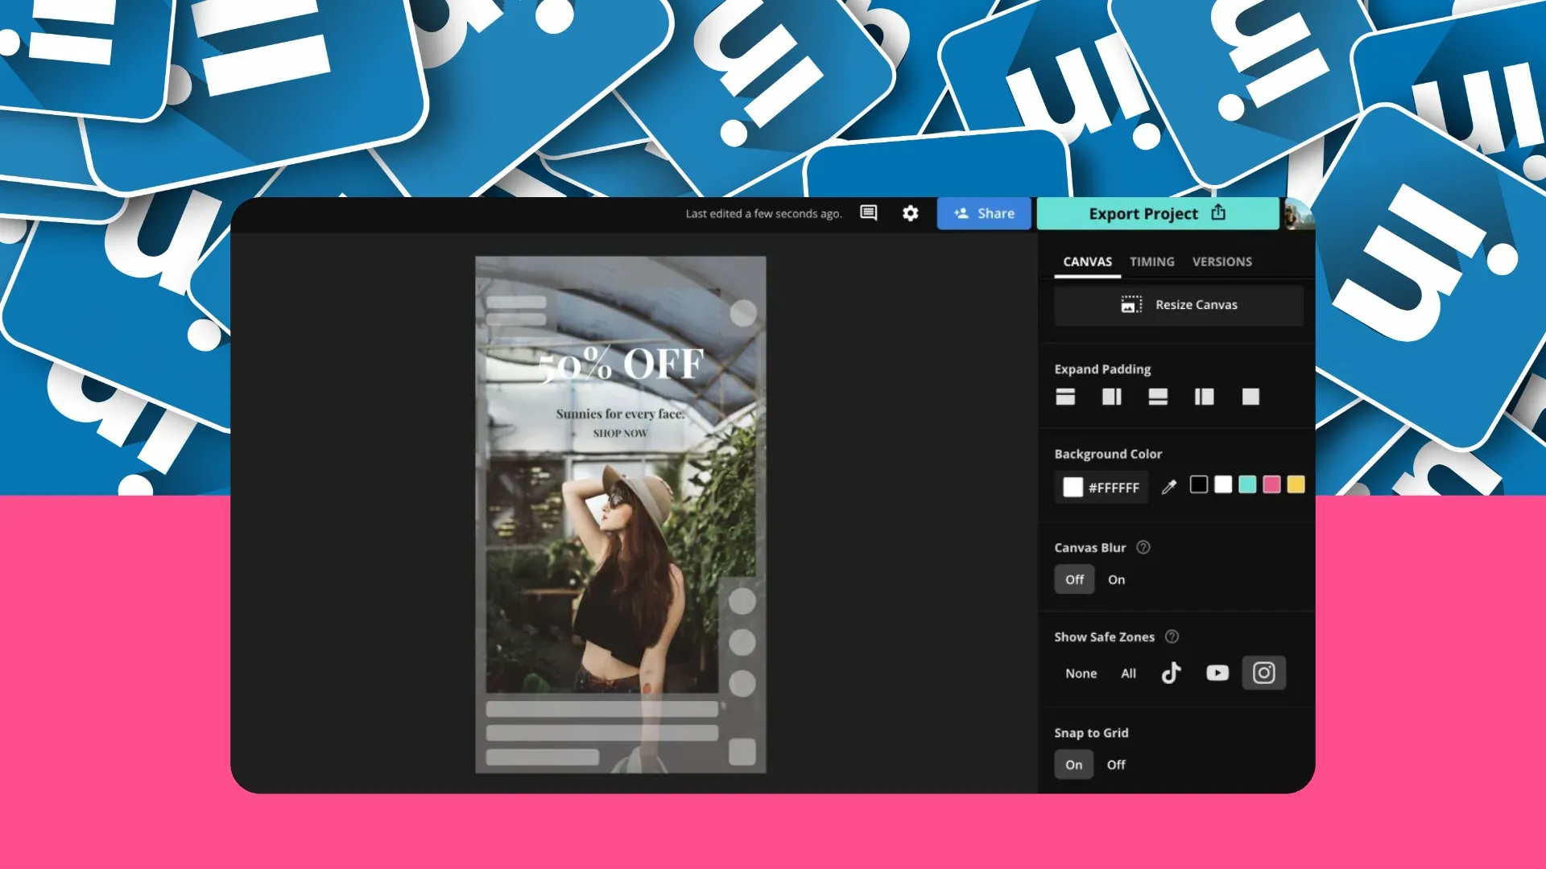Select the 50% OFF headline on canvas
The height and width of the screenshot is (869, 1546).
click(622, 364)
